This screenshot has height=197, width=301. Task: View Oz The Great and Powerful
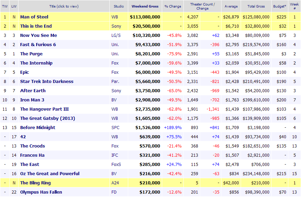tap(50, 174)
